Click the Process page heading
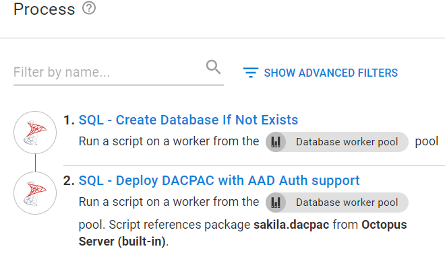The height and width of the screenshot is (257, 445). tap(44, 9)
